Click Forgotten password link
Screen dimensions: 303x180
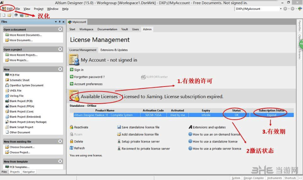click(x=87, y=77)
